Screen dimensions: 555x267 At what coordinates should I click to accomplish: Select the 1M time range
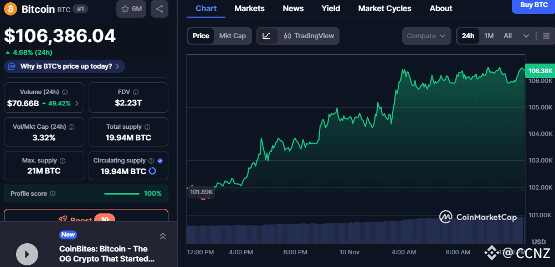tap(489, 36)
